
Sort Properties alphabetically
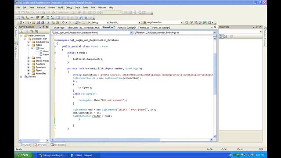pos(226,36)
